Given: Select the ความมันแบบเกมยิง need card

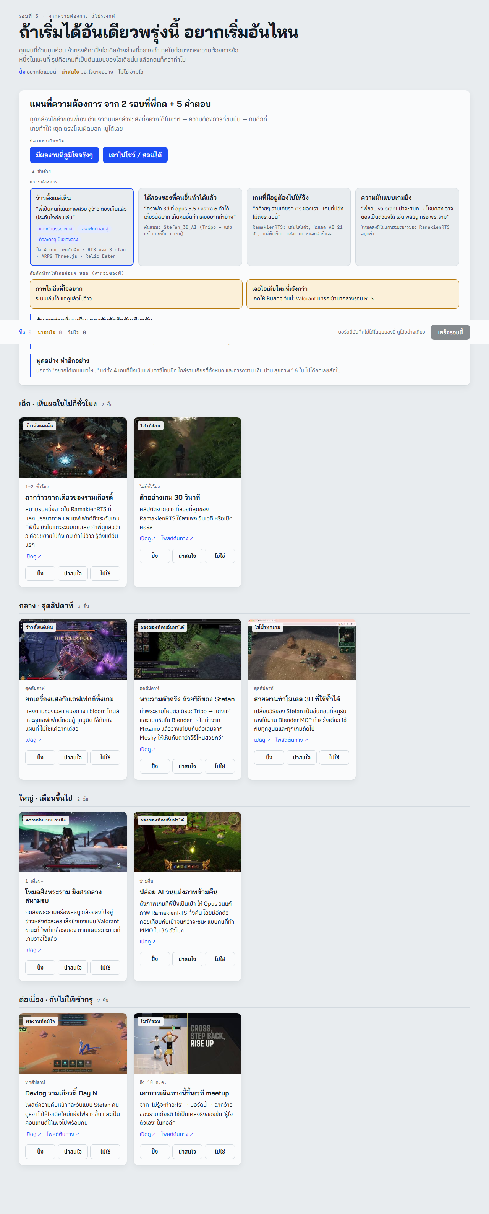Looking at the screenshot, I should click(407, 227).
